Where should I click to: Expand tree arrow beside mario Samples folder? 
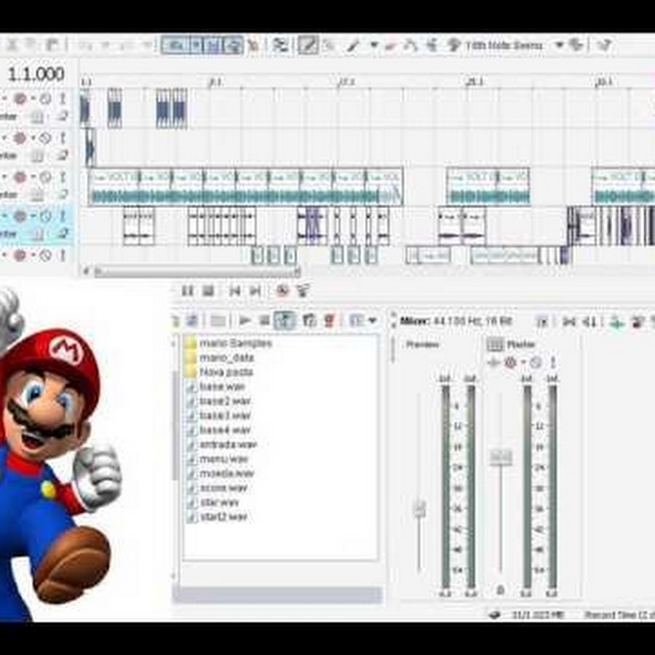pyautogui.click(x=175, y=344)
